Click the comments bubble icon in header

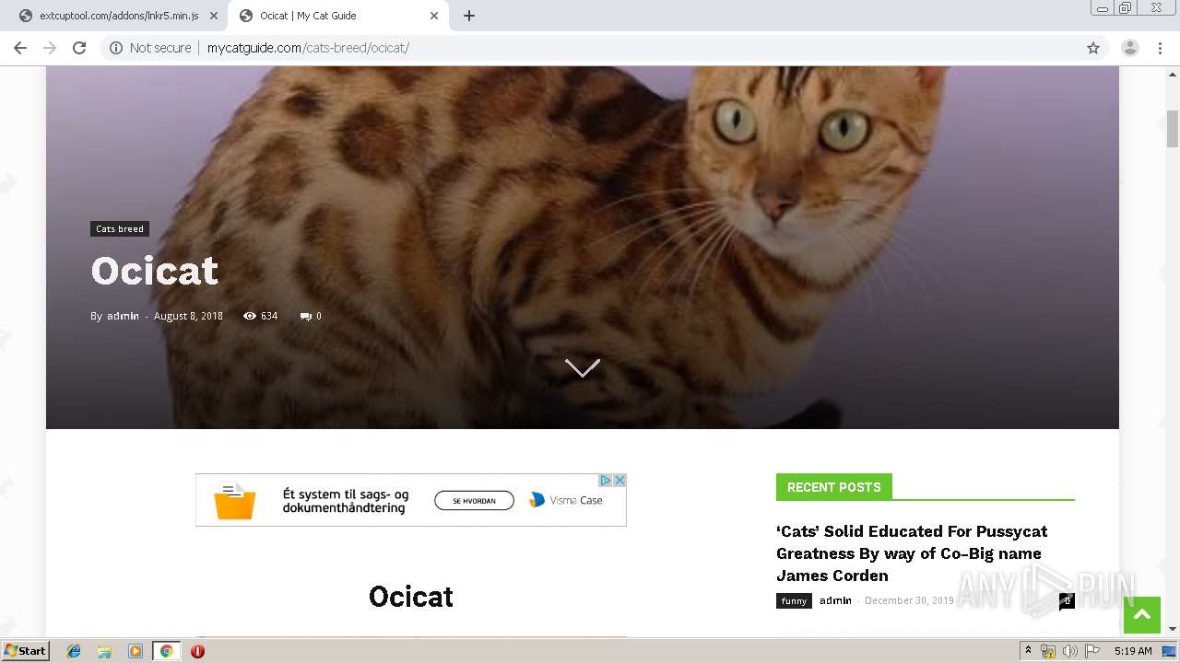[x=305, y=316]
